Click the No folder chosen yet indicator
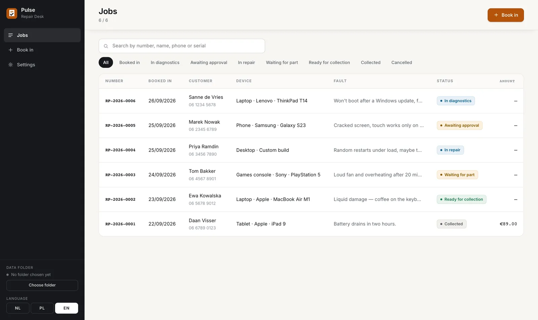538x320 pixels. coord(29,275)
